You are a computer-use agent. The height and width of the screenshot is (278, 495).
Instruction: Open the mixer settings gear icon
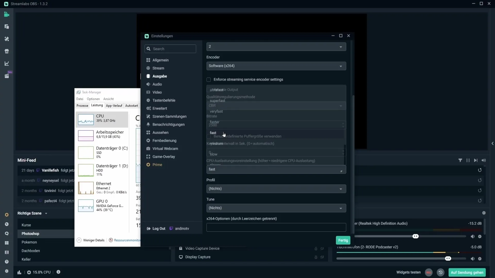[484, 213]
